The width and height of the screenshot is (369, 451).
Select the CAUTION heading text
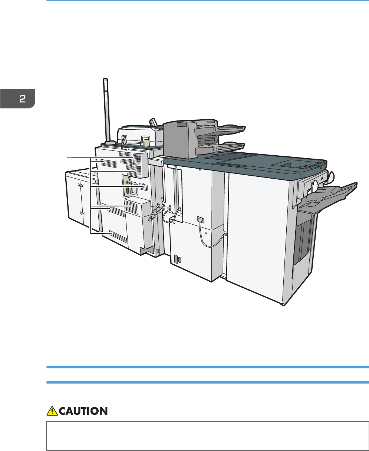[x=83, y=411]
